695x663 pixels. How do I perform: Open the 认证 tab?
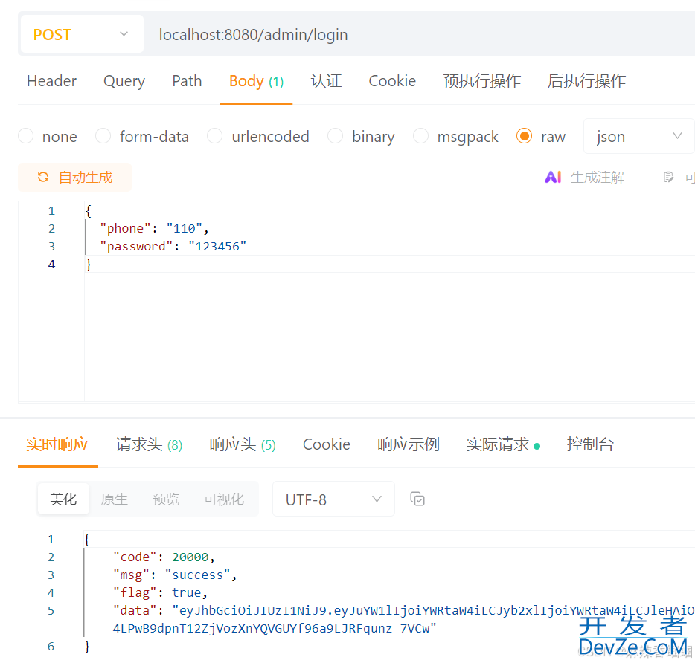click(326, 81)
